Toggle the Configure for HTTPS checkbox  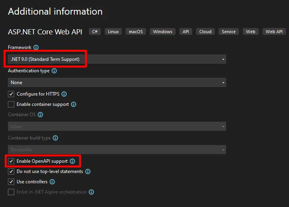[11, 94]
